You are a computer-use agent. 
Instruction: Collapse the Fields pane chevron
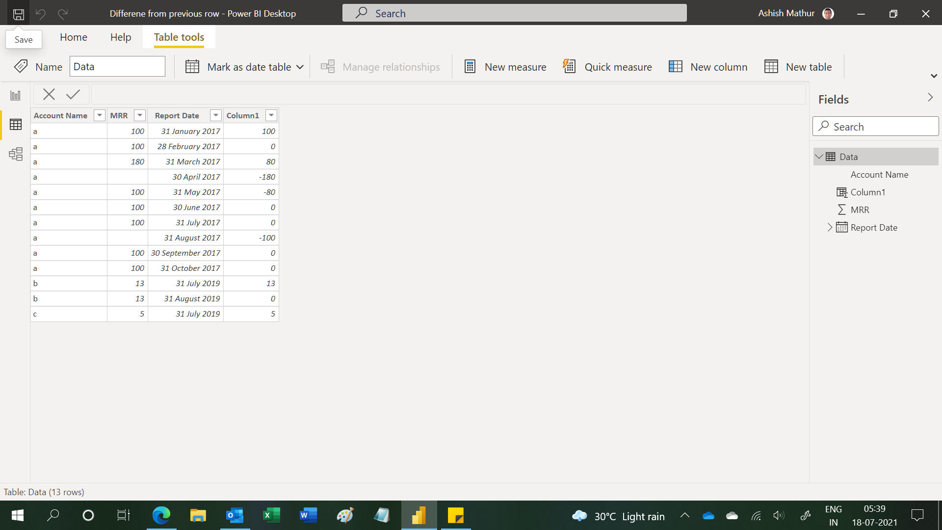[930, 98]
